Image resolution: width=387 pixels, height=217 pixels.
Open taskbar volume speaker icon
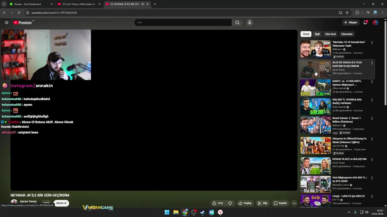[367, 212]
